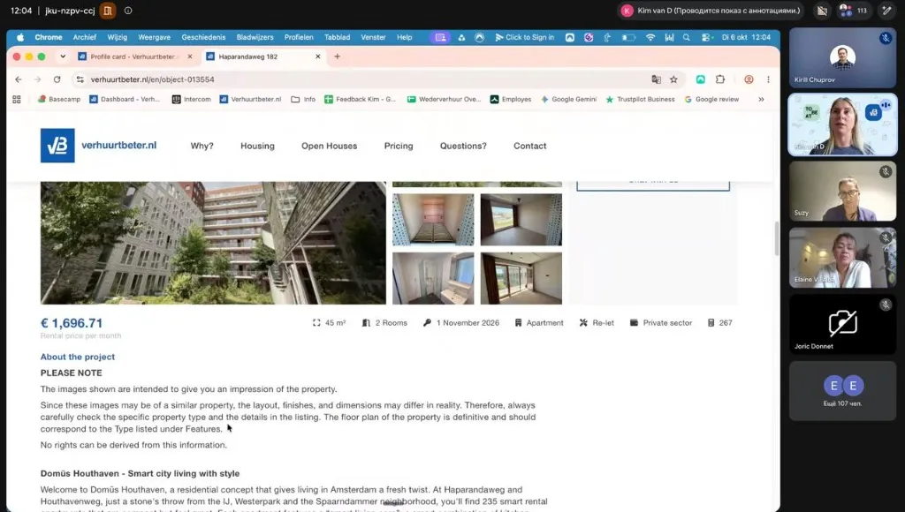Open the Bladwijzers menu
905x512 pixels.
coord(255,37)
